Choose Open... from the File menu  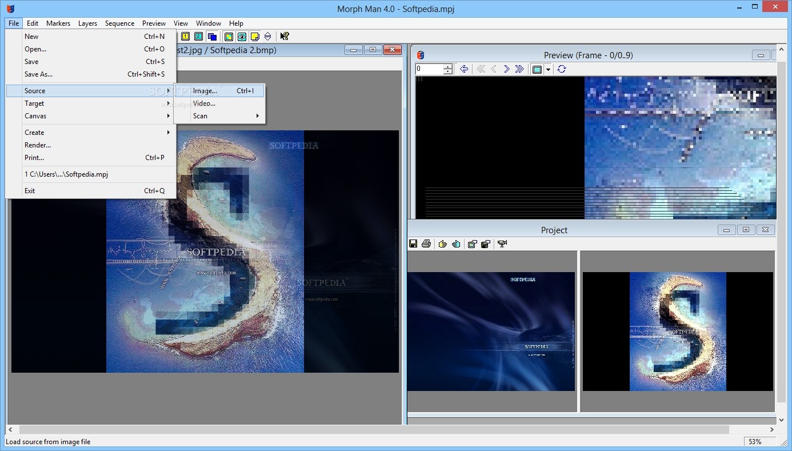pyautogui.click(x=91, y=49)
